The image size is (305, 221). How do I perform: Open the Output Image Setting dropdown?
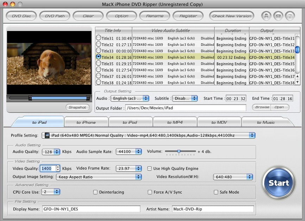click(x=99, y=177)
